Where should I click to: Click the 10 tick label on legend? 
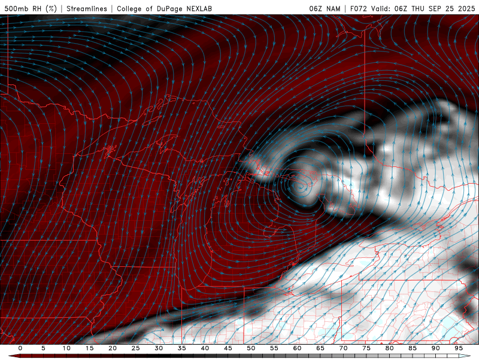pos(66,348)
